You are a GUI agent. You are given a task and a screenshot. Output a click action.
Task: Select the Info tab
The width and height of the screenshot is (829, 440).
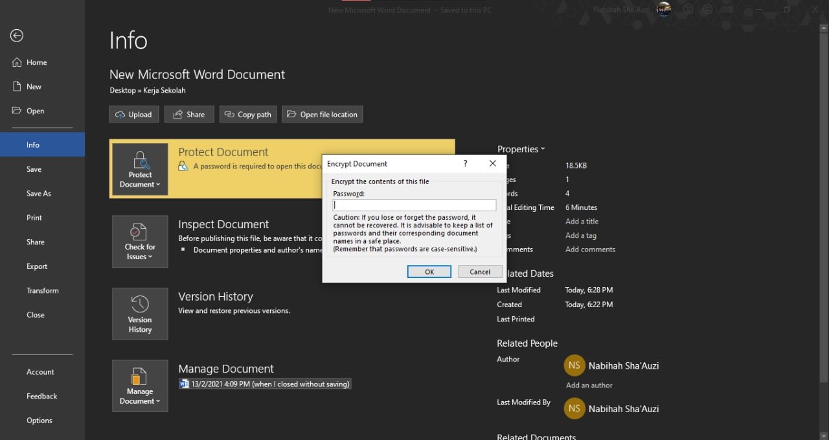pos(42,145)
